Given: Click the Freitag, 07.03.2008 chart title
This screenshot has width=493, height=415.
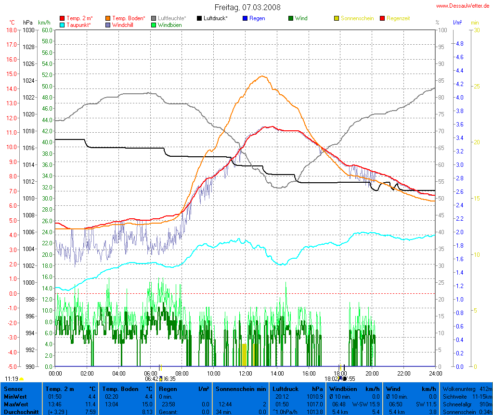Looking at the screenshot, I should click(x=247, y=7).
